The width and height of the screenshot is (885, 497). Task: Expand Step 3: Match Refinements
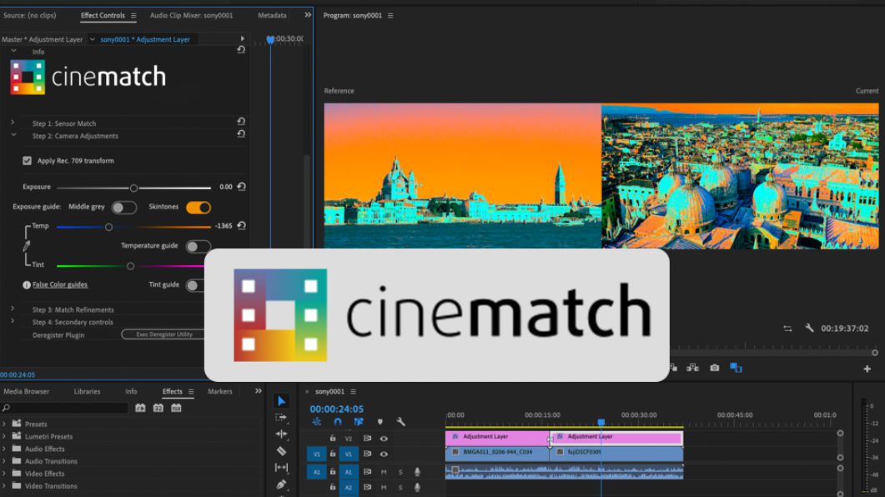(x=13, y=309)
